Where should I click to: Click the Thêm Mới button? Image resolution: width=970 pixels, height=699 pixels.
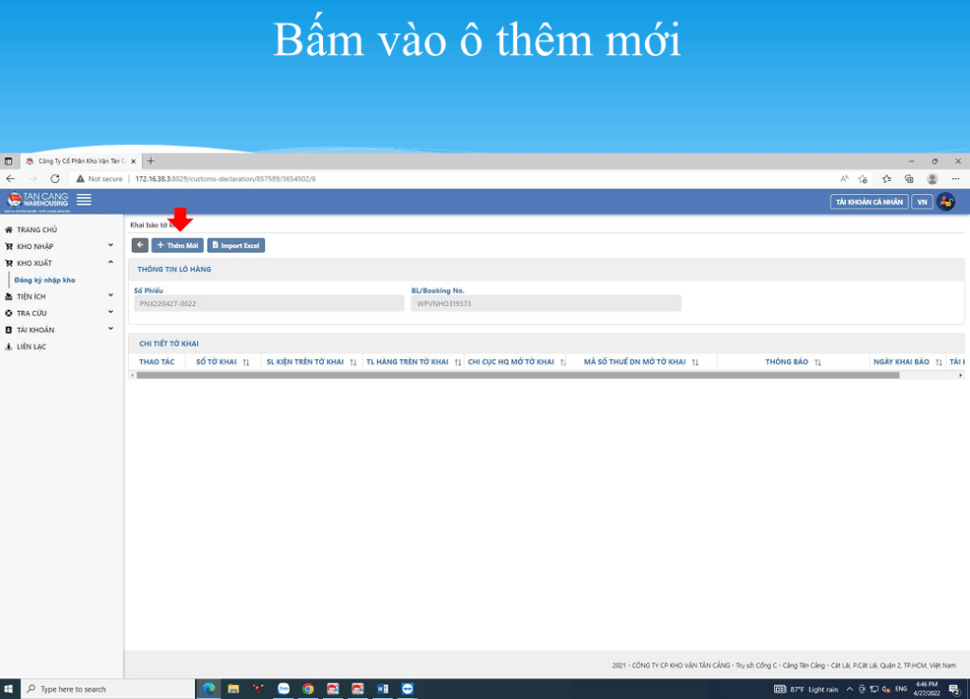click(x=177, y=245)
